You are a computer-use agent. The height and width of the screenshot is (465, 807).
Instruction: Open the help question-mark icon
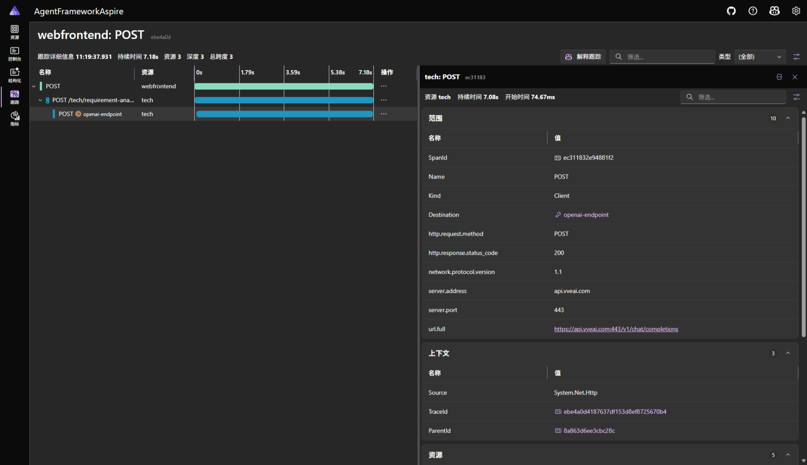click(753, 11)
